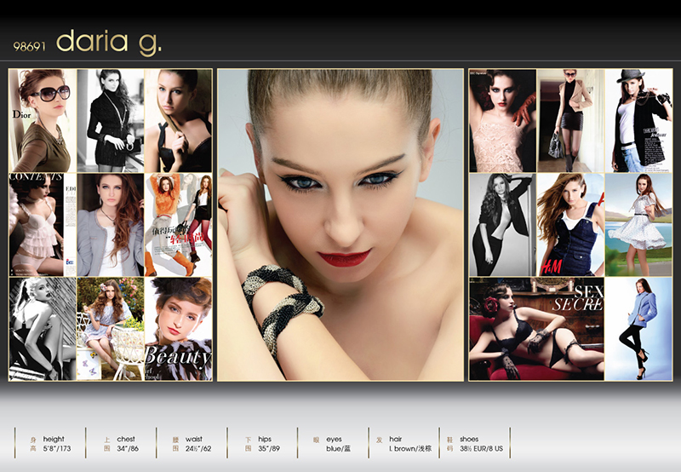Click the large center portrait with bracelet
The image size is (681, 472).
coord(340,225)
